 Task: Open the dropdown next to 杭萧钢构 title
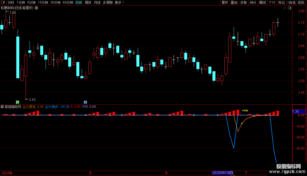pyautogui.click(x=36, y=8)
